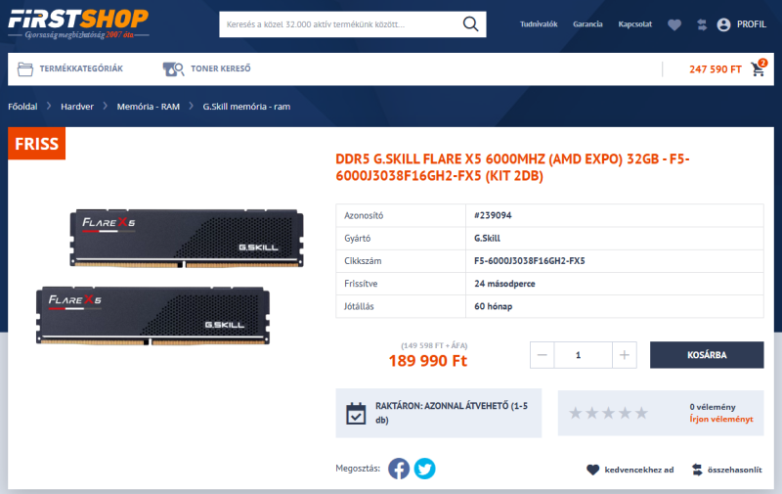Click compare icon beside összehasonlít
Screen dimensions: 782x494
click(x=697, y=470)
